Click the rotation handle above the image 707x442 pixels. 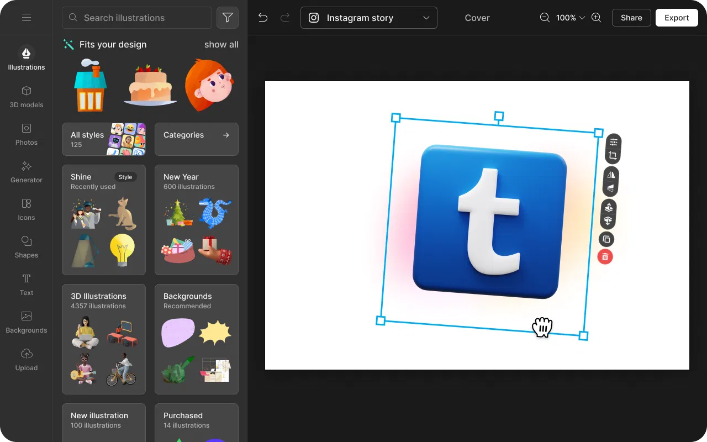[x=499, y=116]
